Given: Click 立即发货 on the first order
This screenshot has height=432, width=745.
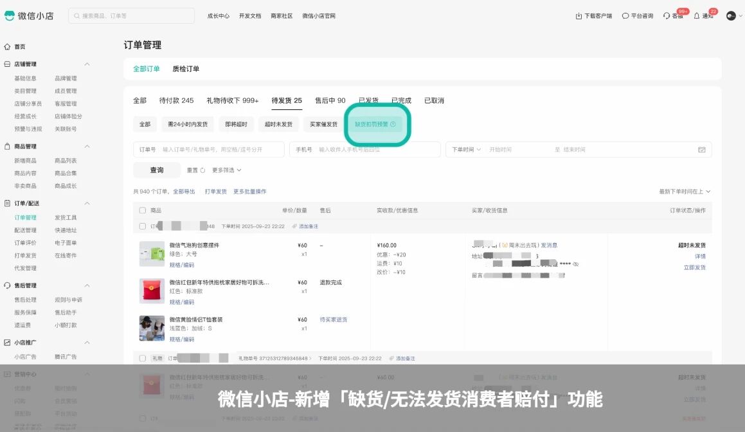Looking at the screenshot, I should point(695,267).
